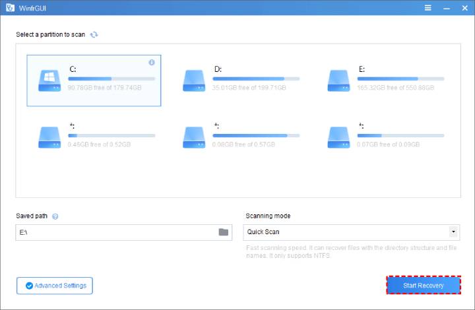
Task: Click drive icon of 0.09GB partition
Action: [338, 137]
